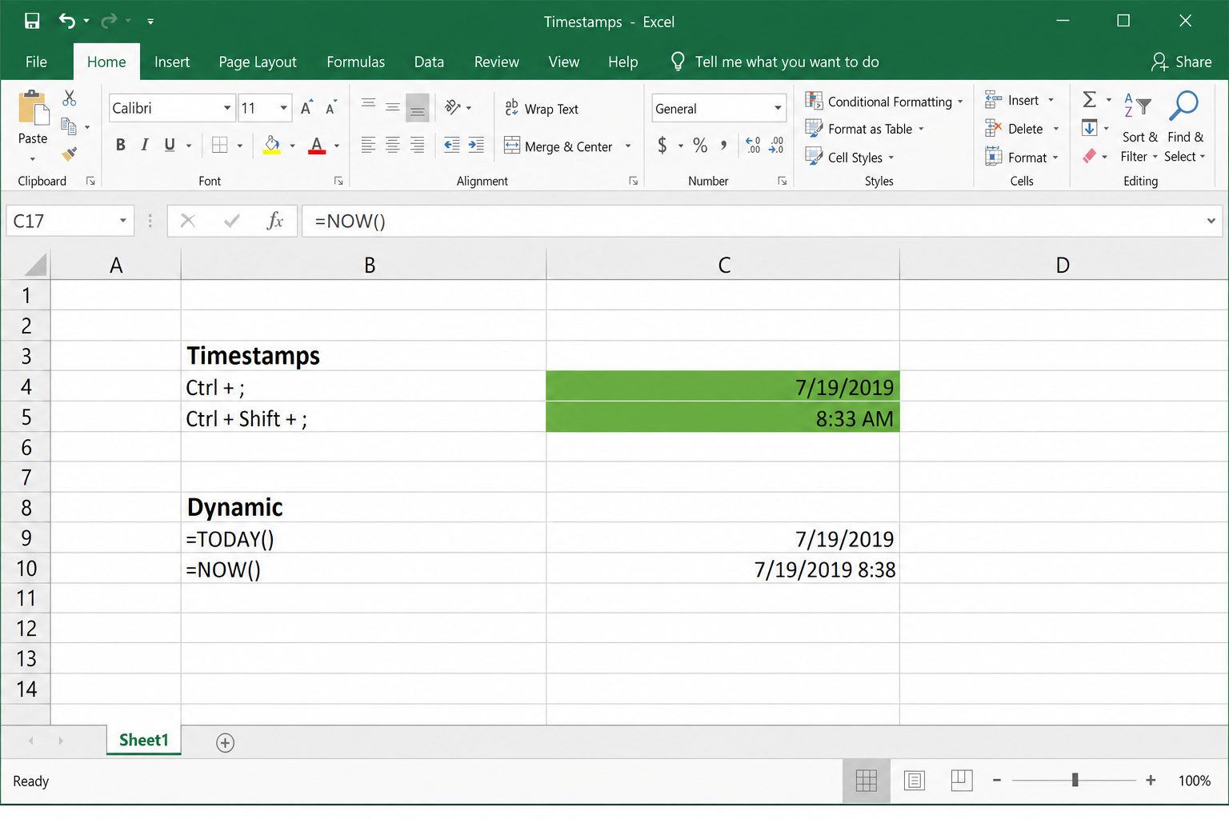1229x819 pixels.
Task: Click the zoom slider handle
Action: pyautogui.click(x=1075, y=780)
